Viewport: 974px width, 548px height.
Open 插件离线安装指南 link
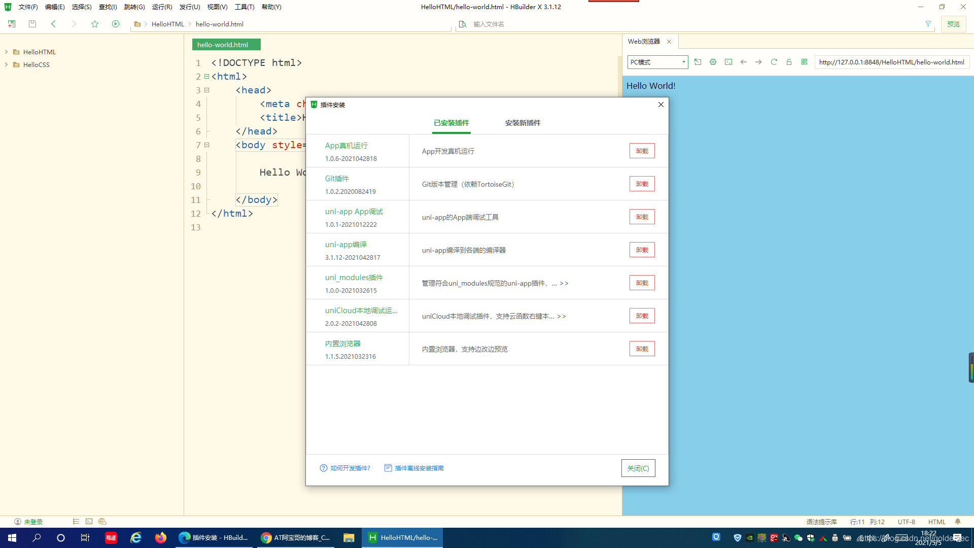tap(419, 468)
